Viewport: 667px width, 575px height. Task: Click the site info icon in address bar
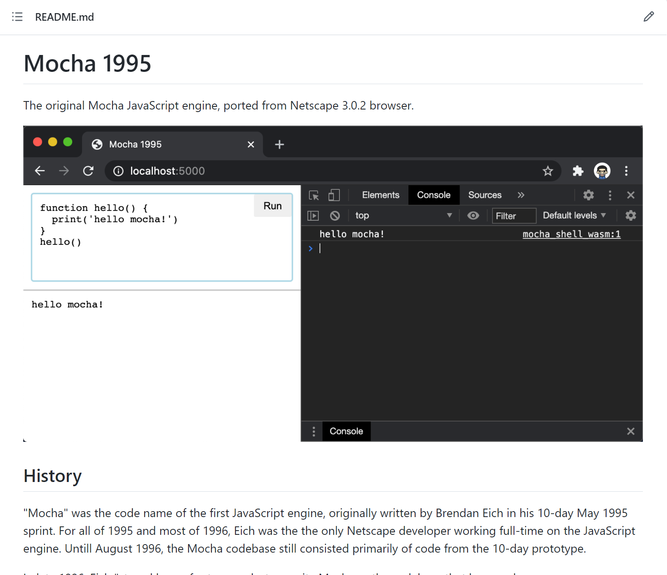(118, 171)
